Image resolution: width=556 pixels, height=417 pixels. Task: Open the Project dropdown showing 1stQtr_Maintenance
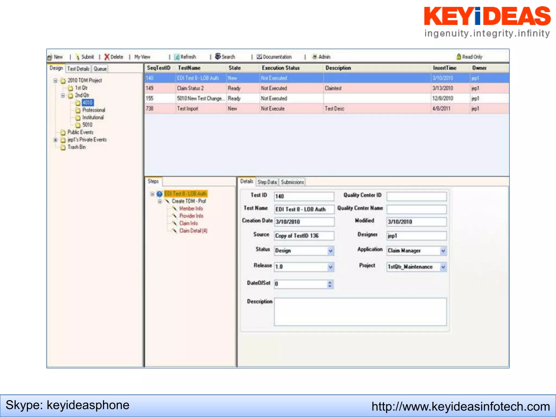(x=443, y=267)
